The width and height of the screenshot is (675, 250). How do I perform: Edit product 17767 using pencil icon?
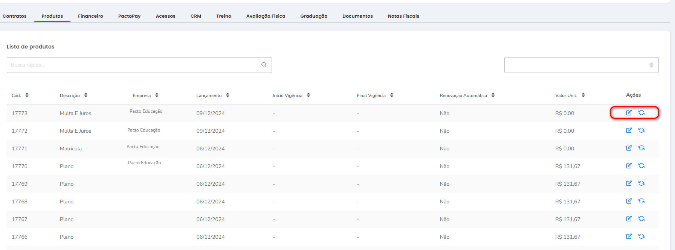(629, 219)
